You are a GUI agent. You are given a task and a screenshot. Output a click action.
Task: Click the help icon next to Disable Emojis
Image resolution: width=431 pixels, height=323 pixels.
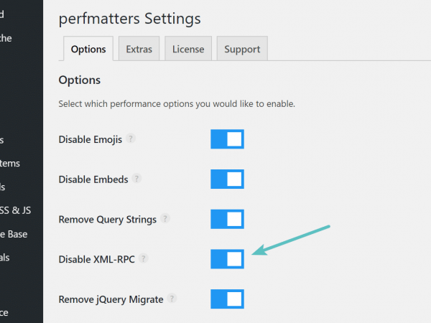click(131, 139)
